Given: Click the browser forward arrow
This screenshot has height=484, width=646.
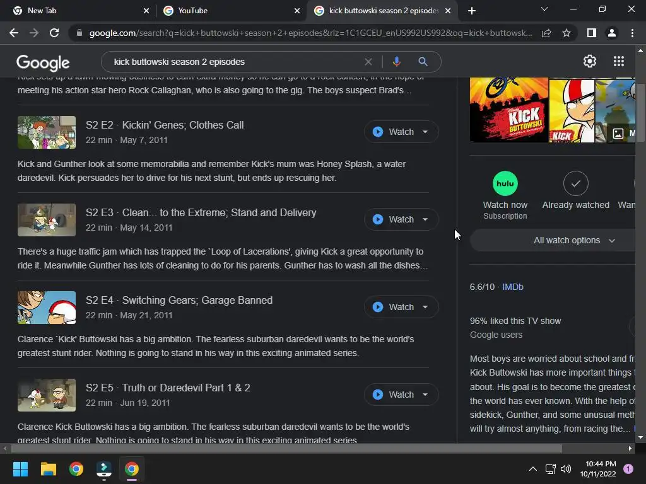Looking at the screenshot, I should (x=34, y=33).
